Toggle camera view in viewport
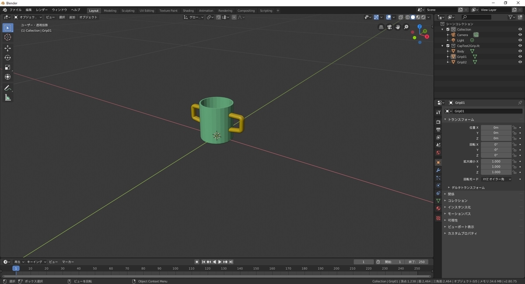This screenshot has width=525, height=284. [389, 27]
